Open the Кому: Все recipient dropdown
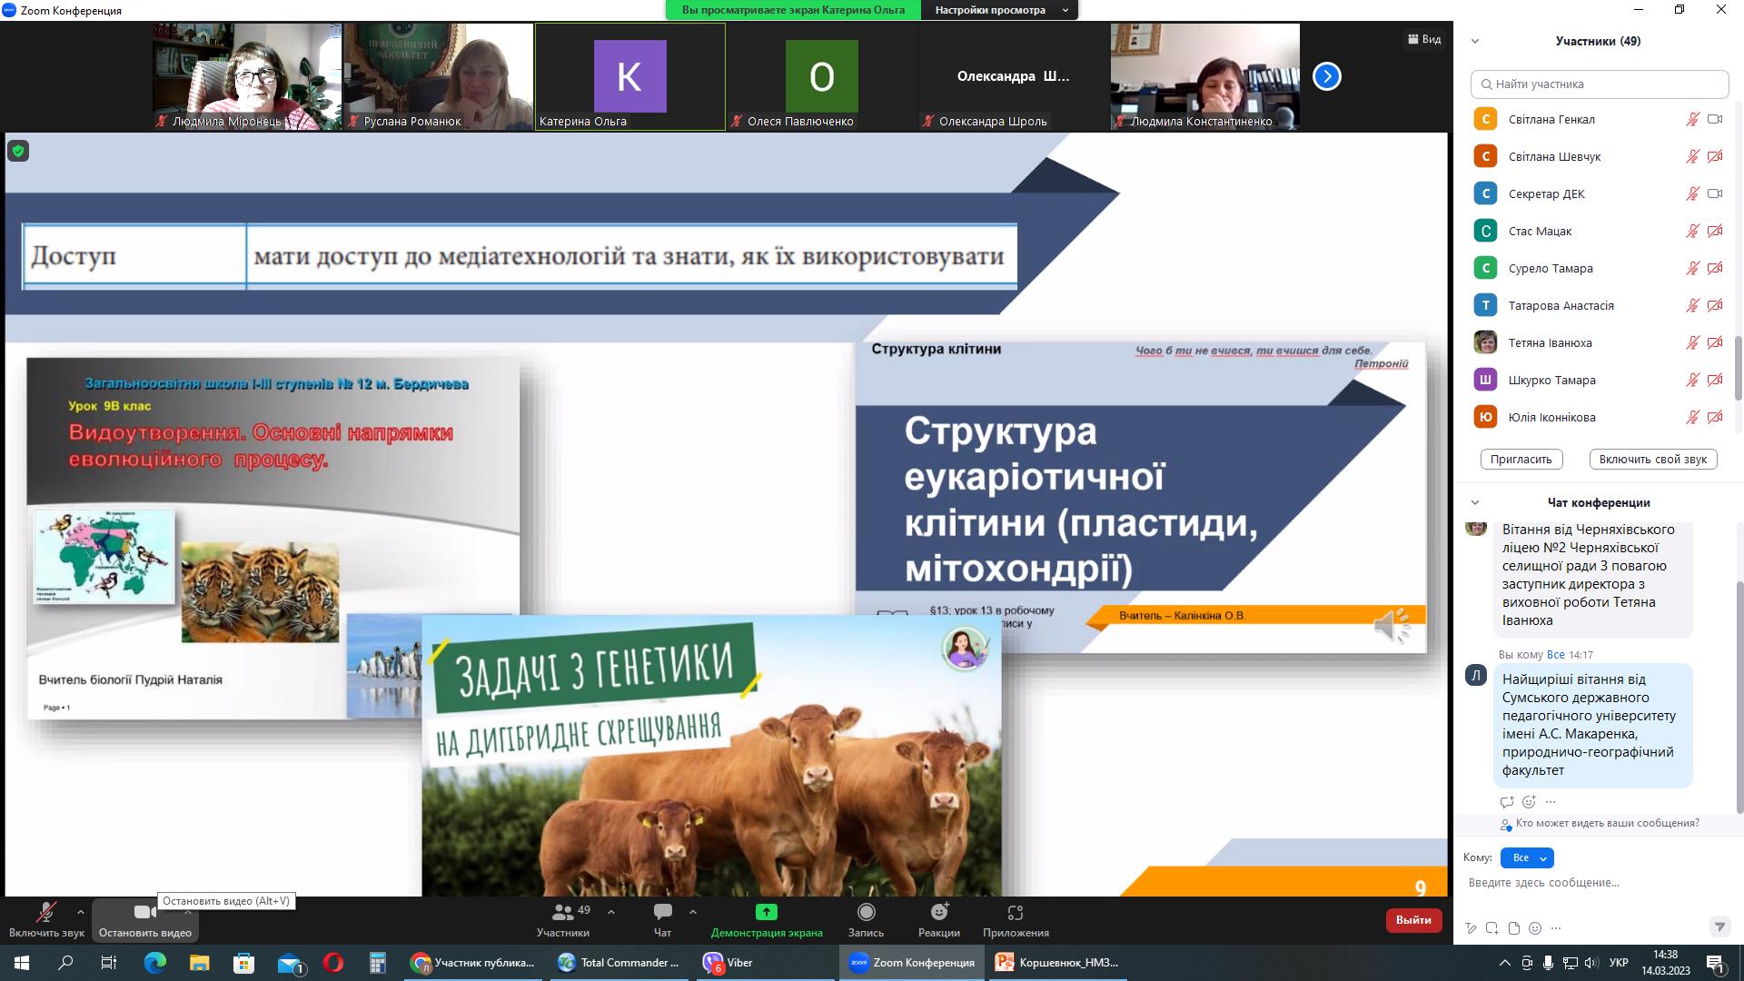This screenshot has height=981, width=1744. (x=1527, y=857)
